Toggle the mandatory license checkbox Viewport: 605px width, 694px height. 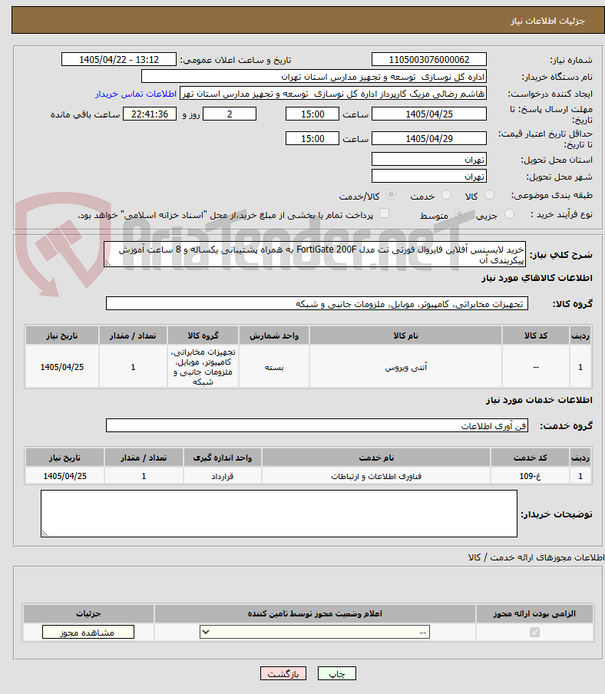tap(534, 632)
